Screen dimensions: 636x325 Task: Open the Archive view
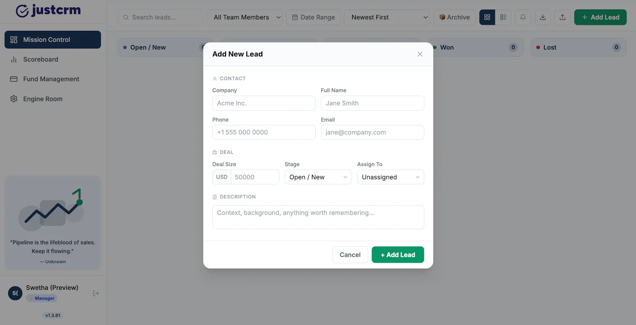pos(454,17)
